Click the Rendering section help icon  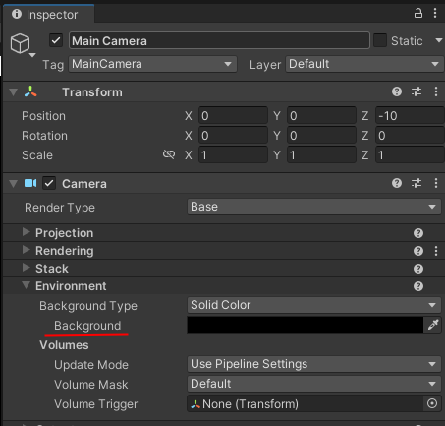[418, 251]
